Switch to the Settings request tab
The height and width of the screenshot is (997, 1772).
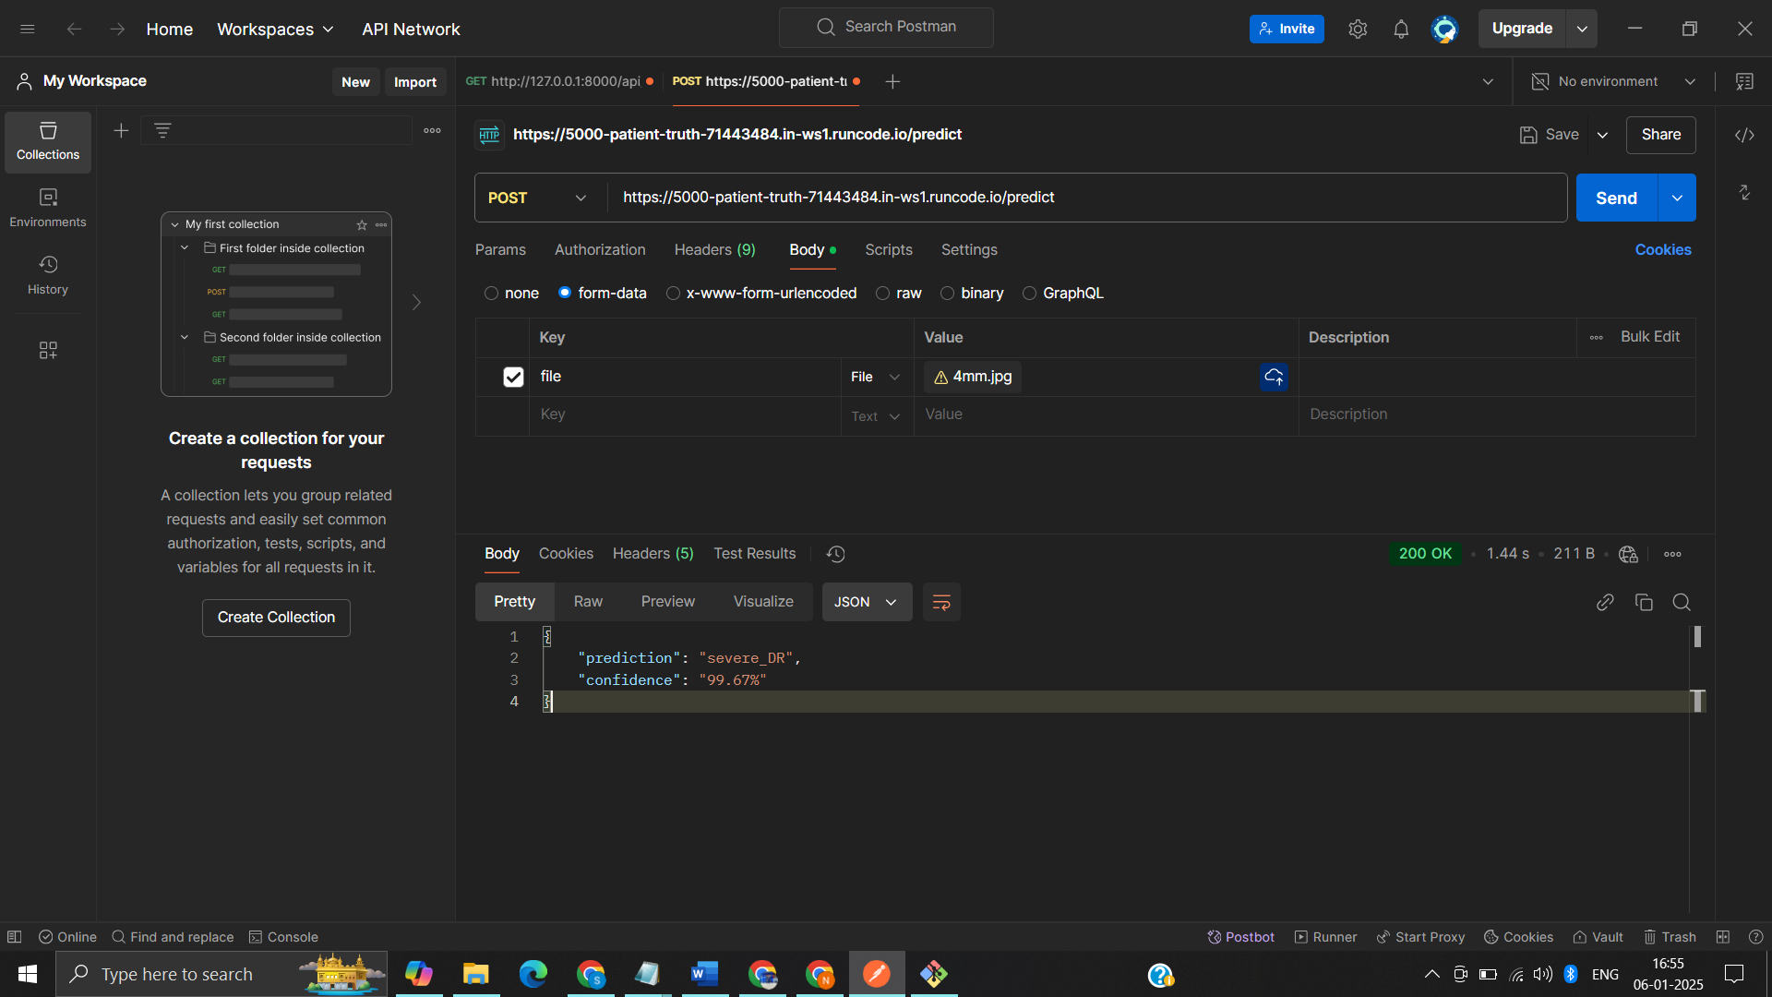pos(969,250)
